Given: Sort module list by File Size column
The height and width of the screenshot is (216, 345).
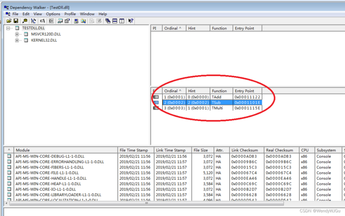Looking at the screenshot, I should [200, 150].
